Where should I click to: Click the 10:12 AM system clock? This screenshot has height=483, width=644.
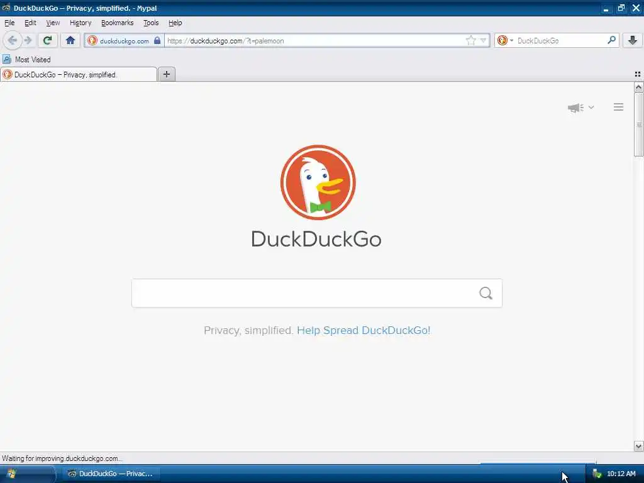point(621,474)
